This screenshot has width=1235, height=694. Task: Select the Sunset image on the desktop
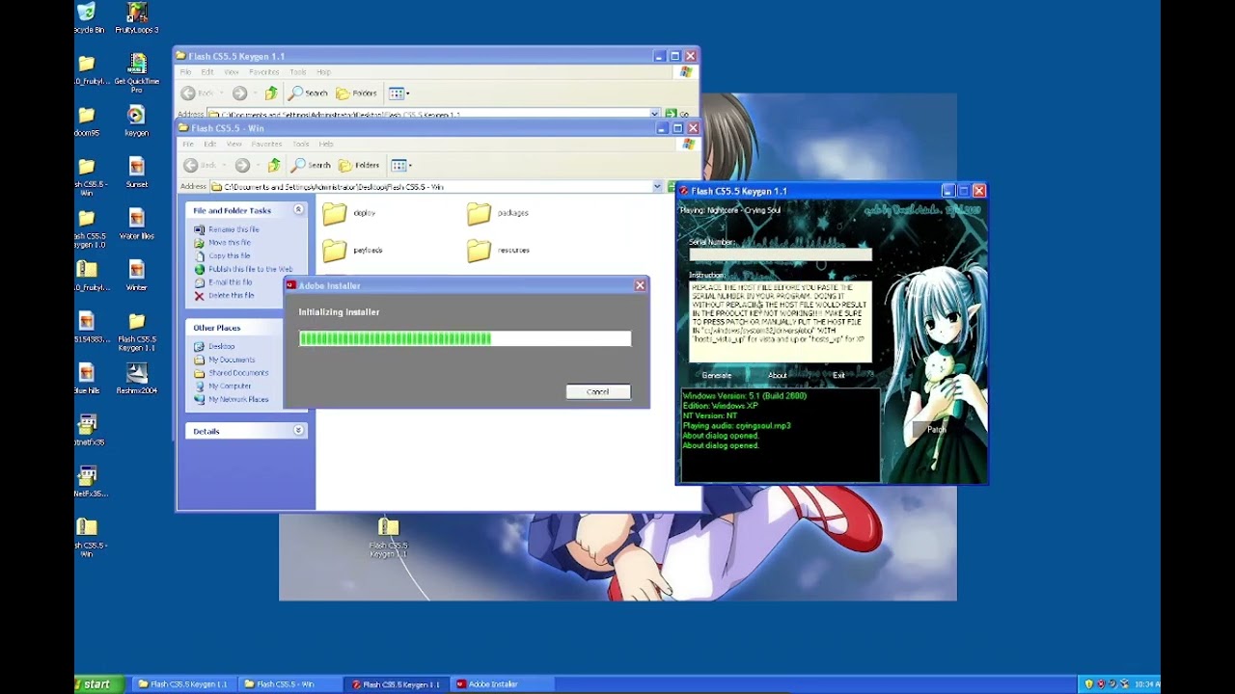(x=137, y=173)
